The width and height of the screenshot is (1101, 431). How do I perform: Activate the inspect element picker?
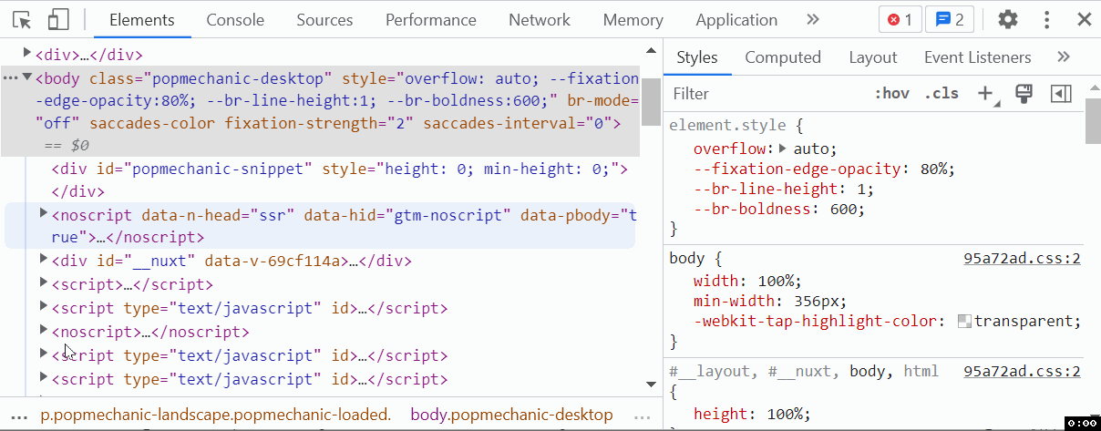22,19
